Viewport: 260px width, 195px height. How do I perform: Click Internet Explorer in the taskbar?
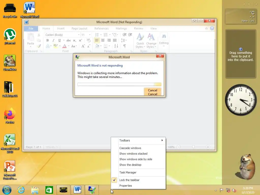pyautogui.click(x=21, y=190)
